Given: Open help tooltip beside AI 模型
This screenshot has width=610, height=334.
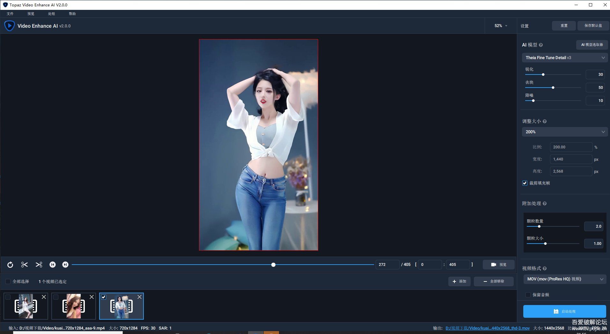Looking at the screenshot, I should pos(541,45).
